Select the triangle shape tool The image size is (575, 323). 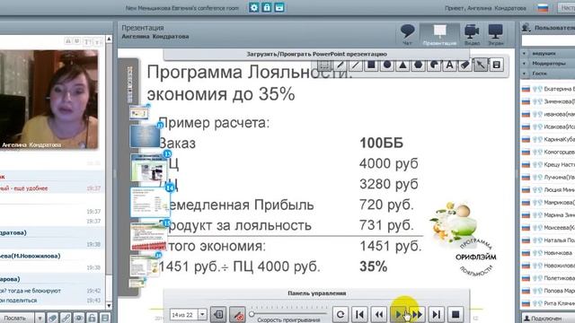tap(402, 65)
